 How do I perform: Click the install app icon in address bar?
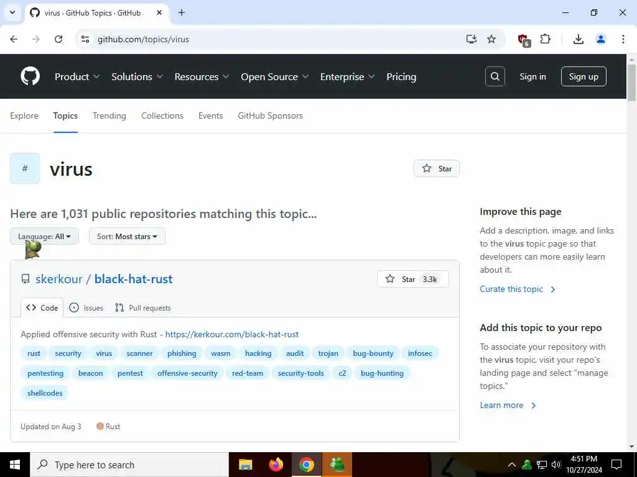(x=472, y=39)
